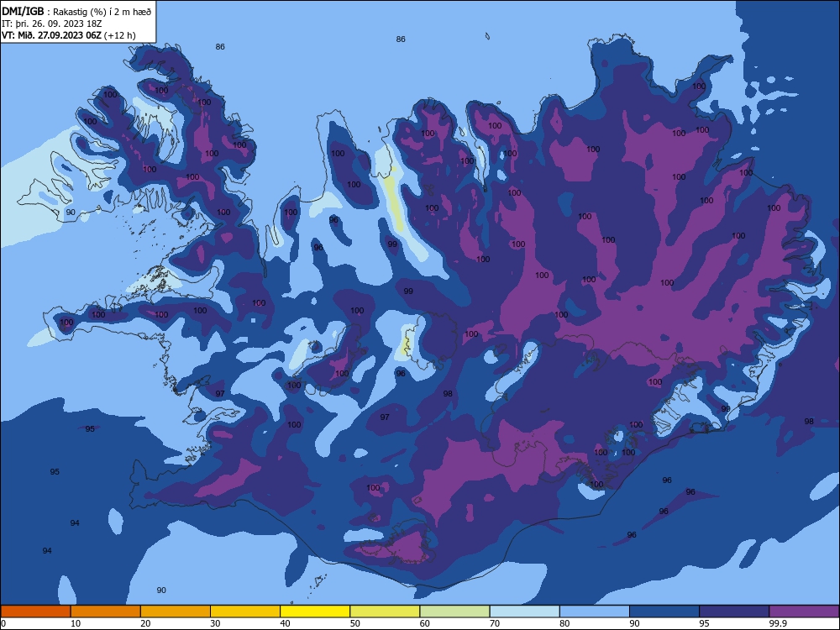The width and height of the screenshot is (840, 630).
Task: Click the legend tick label "10"
Action: (76, 623)
